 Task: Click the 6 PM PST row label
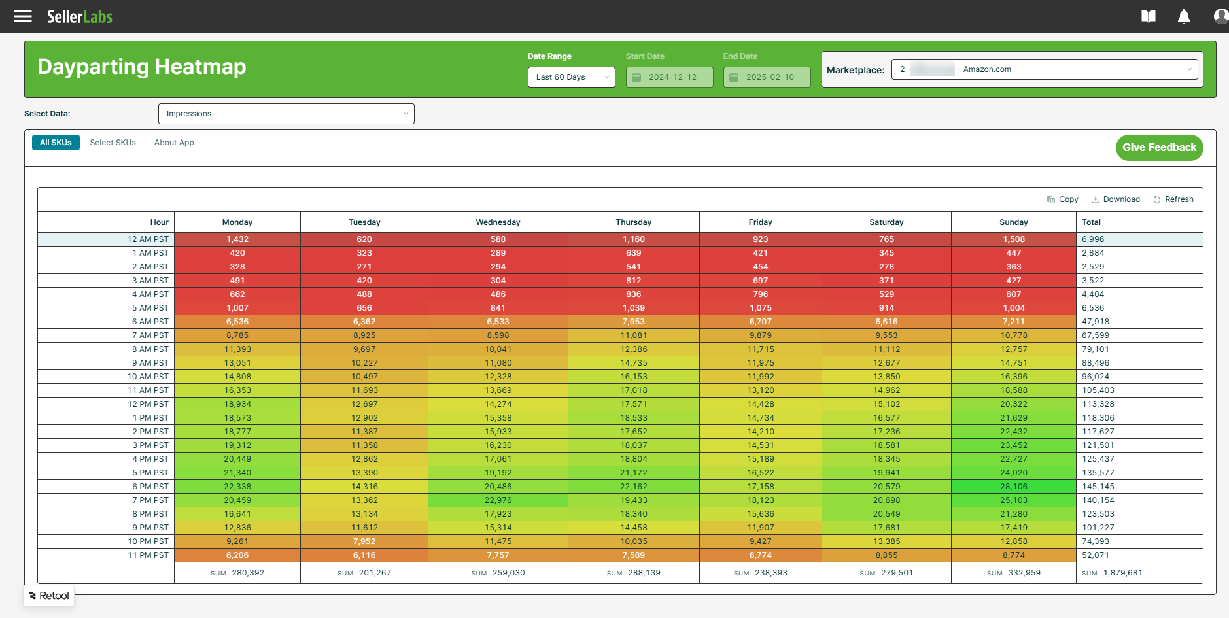[106, 487]
